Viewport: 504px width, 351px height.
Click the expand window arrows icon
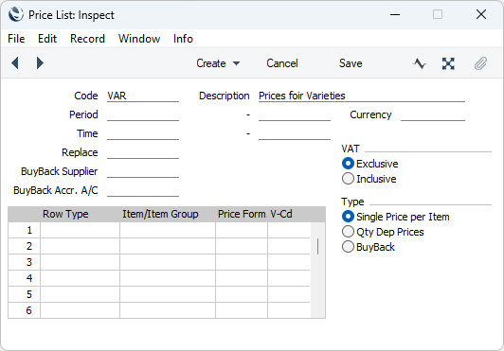(x=448, y=63)
